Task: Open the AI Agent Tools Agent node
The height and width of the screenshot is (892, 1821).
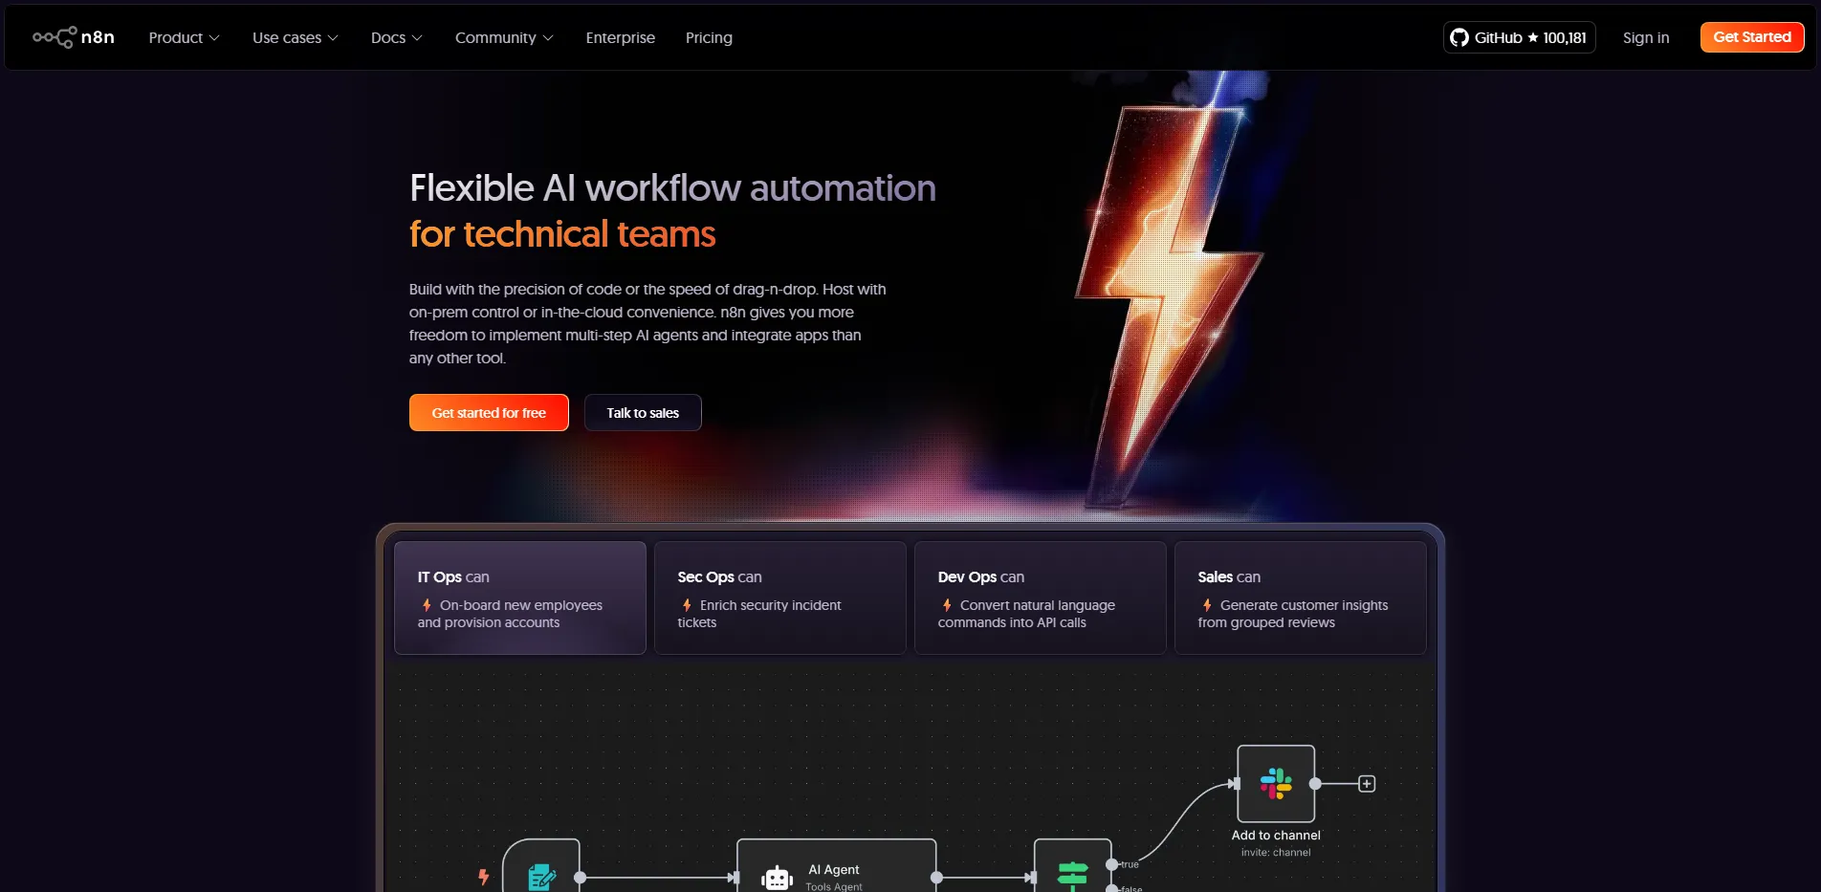Action: 835,870
